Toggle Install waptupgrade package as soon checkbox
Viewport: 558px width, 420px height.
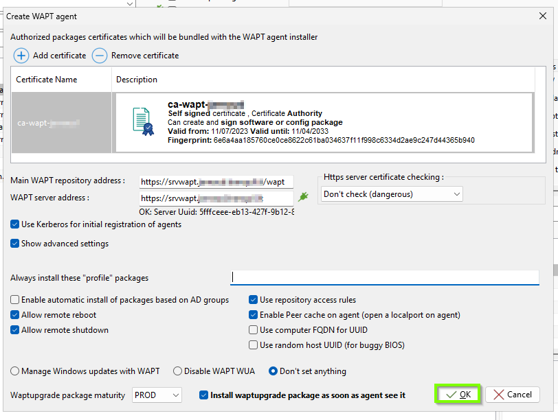pos(203,395)
